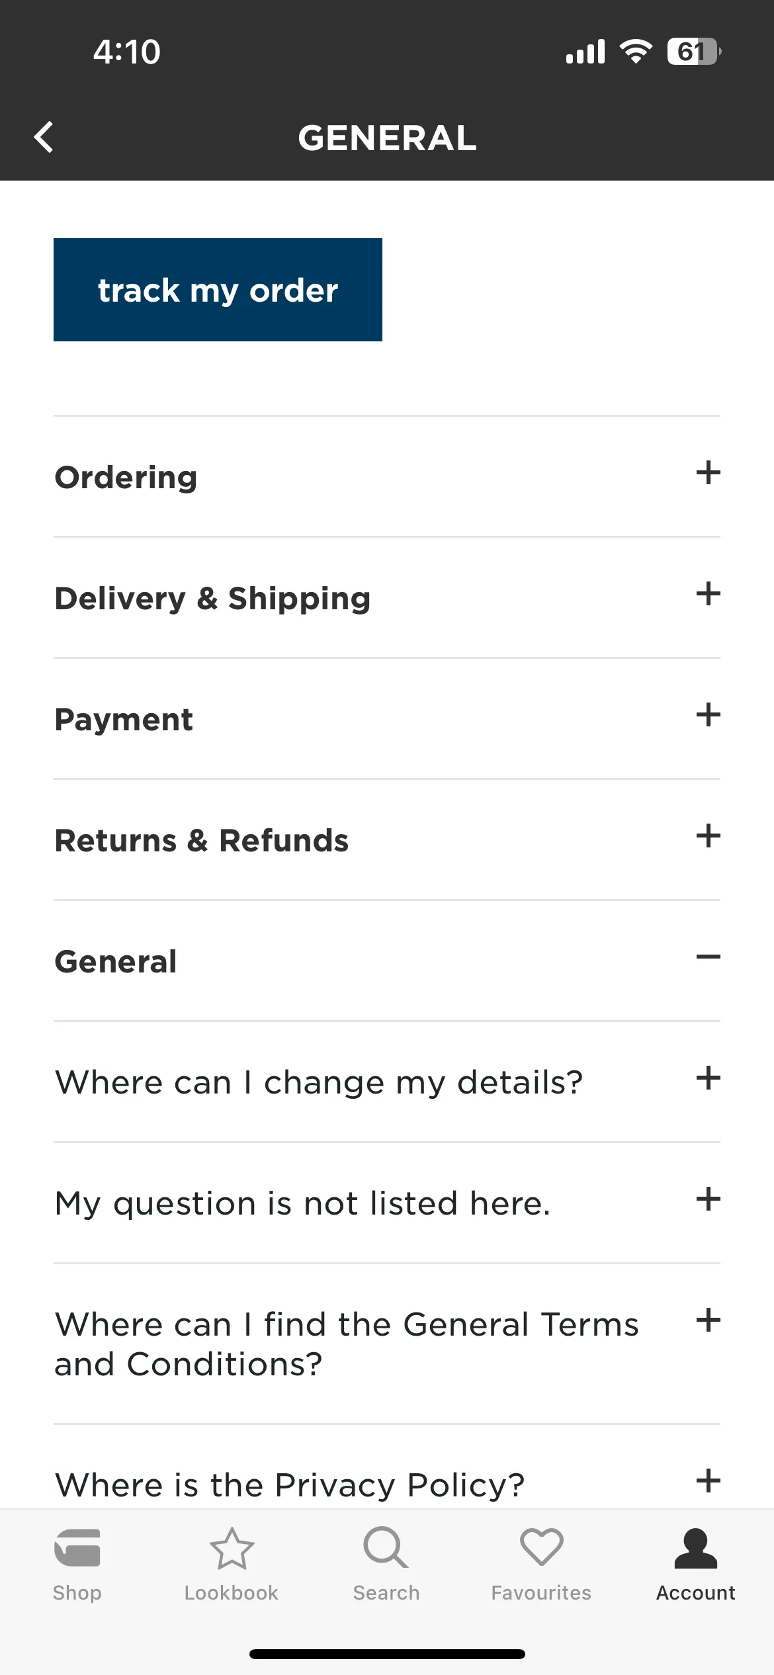Screen dimensions: 774x1675
Task: Tap the battery indicator in the status bar
Action: (x=694, y=52)
